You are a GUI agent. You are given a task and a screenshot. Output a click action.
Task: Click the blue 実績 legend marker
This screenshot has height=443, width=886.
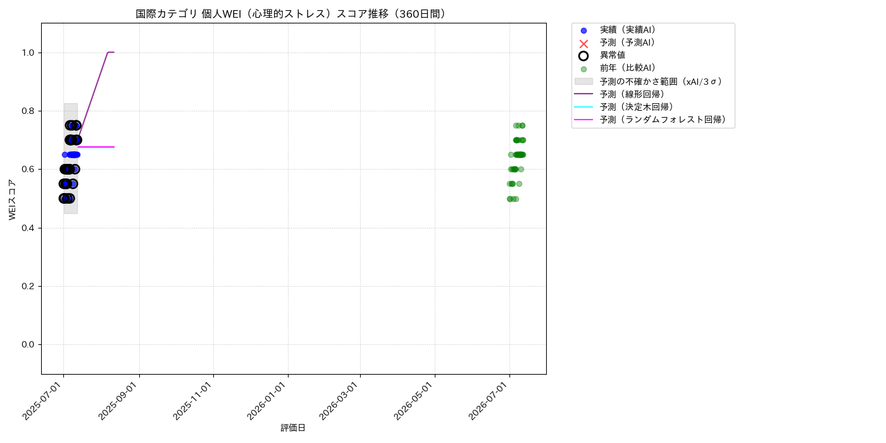pos(583,30)
